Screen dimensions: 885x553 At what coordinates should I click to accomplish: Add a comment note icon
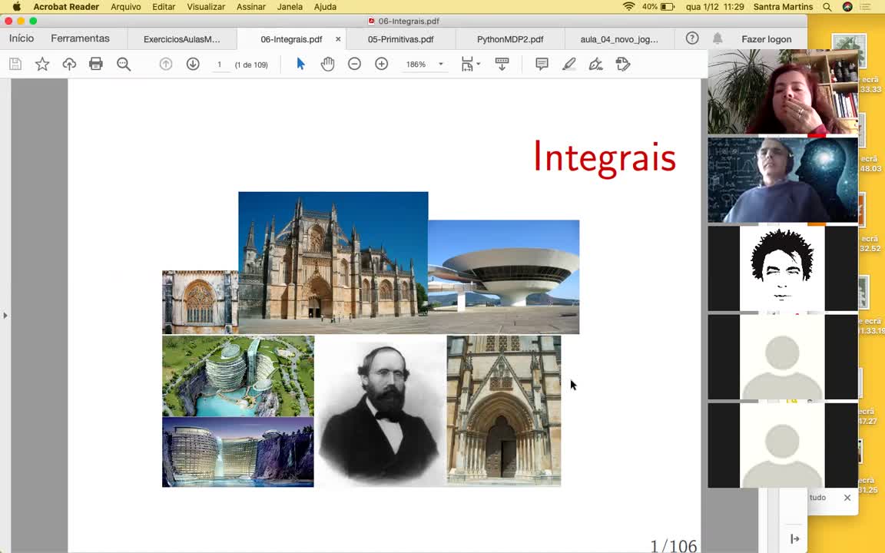tap(542, 65)
